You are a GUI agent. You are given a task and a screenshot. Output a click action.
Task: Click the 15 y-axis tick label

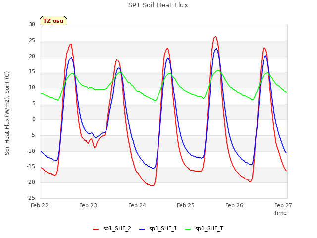(32, 71)
